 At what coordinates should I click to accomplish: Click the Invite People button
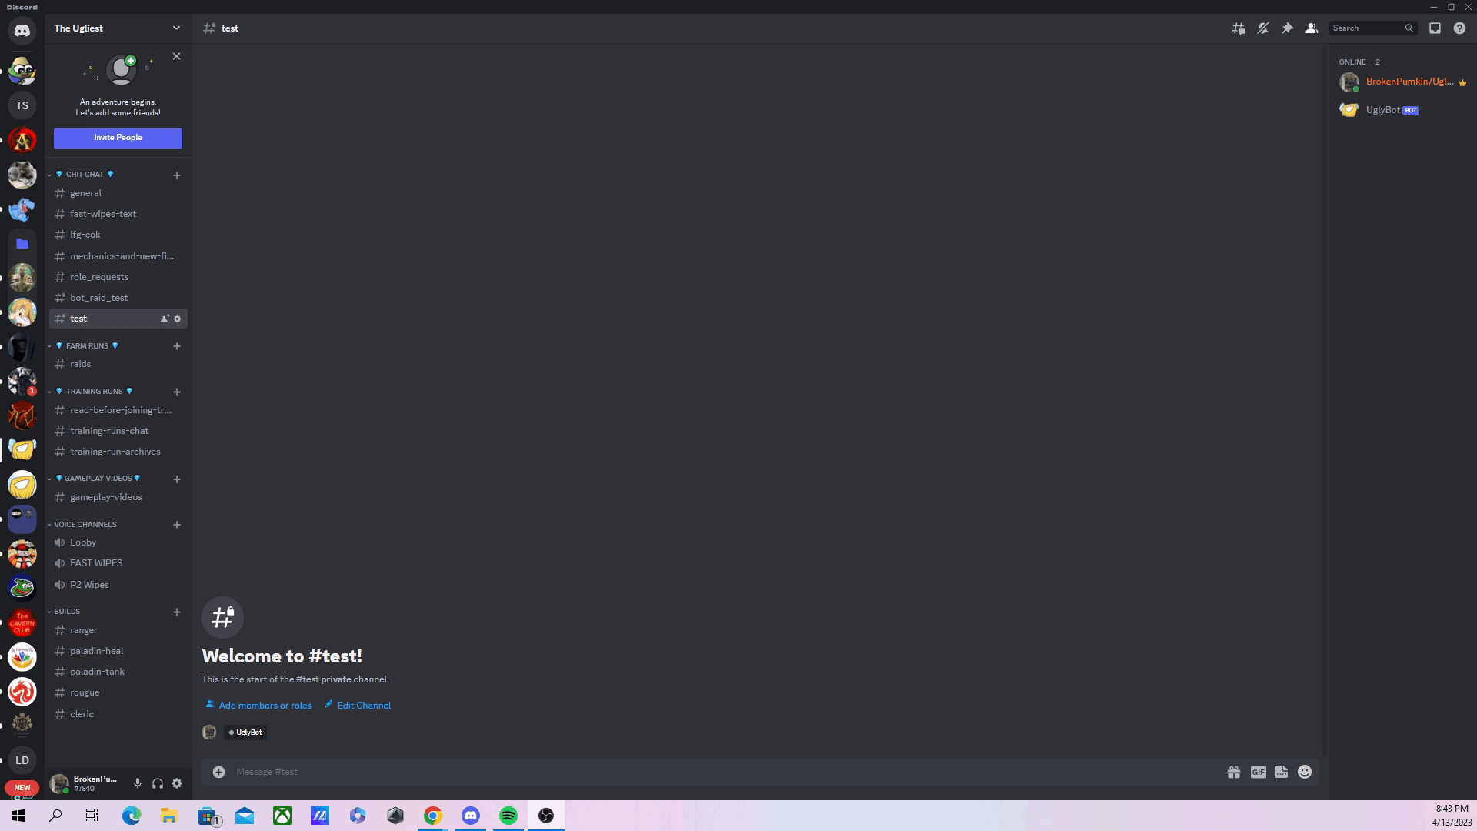[x=118, y=137]
